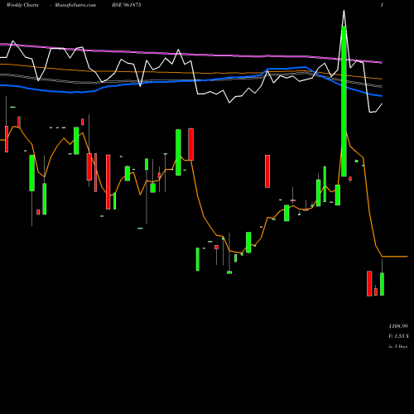Click the "Weekly Charts" title text

(22, 5)
